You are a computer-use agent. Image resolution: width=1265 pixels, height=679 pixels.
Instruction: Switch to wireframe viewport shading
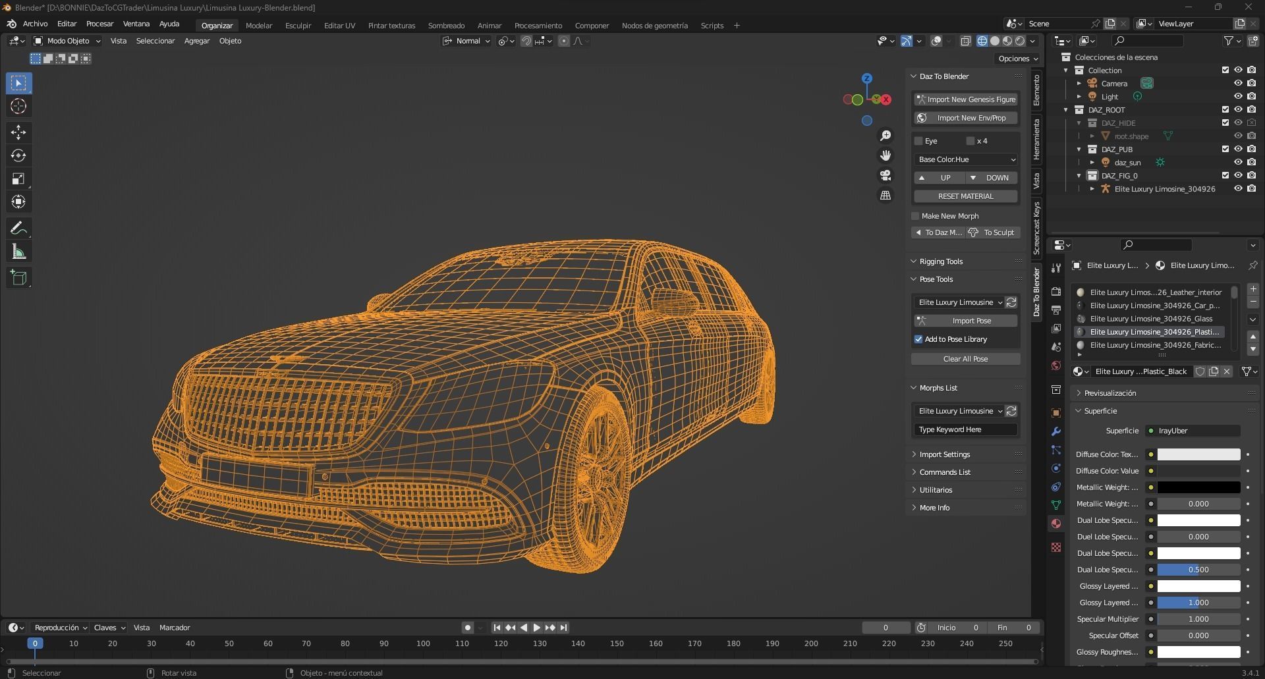(x=982, y=41)
